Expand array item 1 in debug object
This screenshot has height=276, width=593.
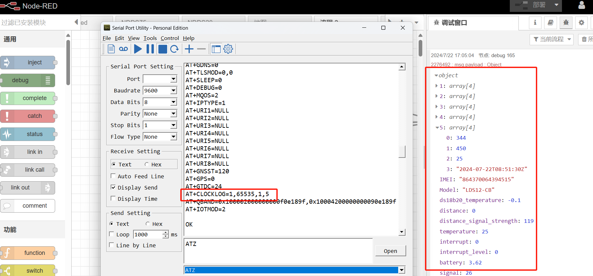tap(436, 86)
